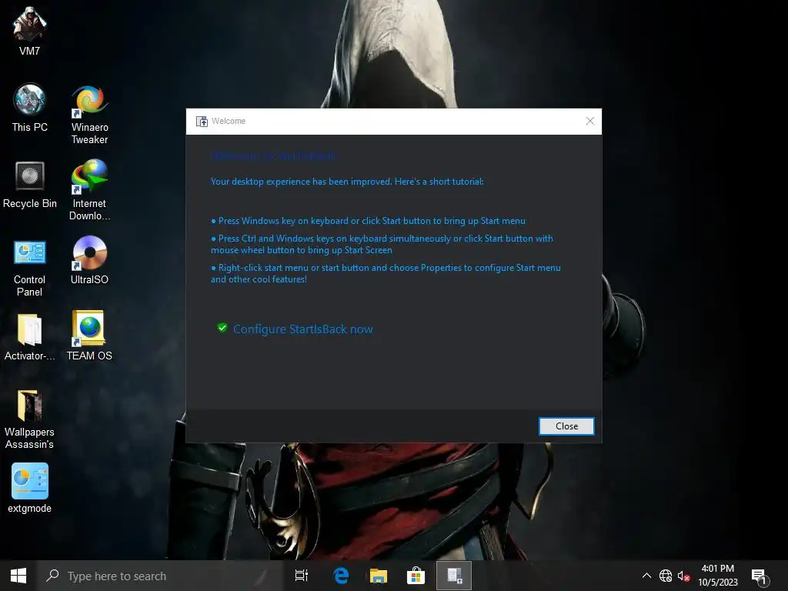
Task: Select the Internet Download Manager shortcut
Action: point(89,190)
